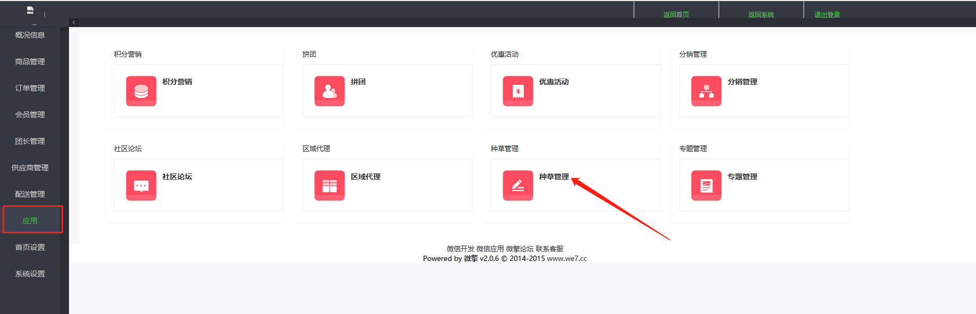Open the 分销管理 hierarchy icon
The height and width of the screenshot is (314, 976).
click(706, 91)
